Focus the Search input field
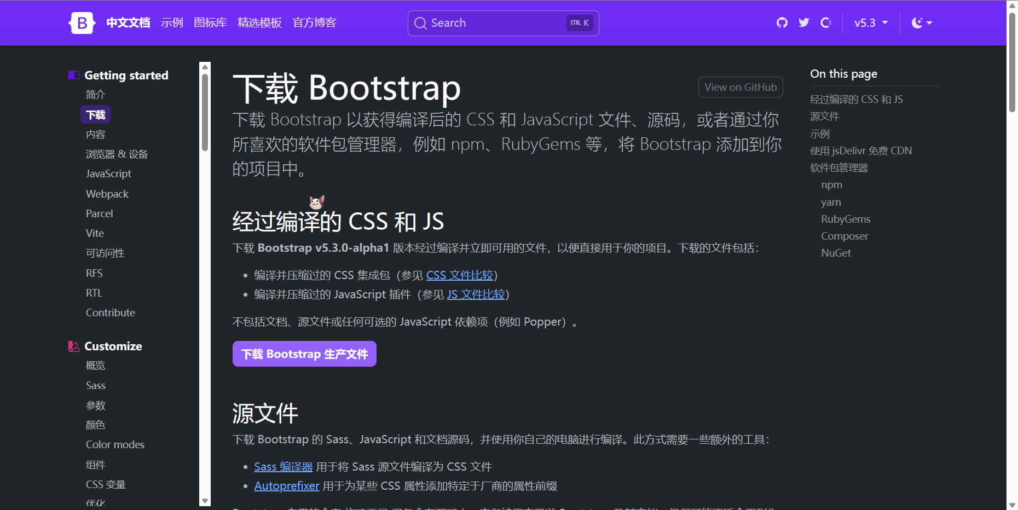The image size is (1018, 510). click(495, 23)
